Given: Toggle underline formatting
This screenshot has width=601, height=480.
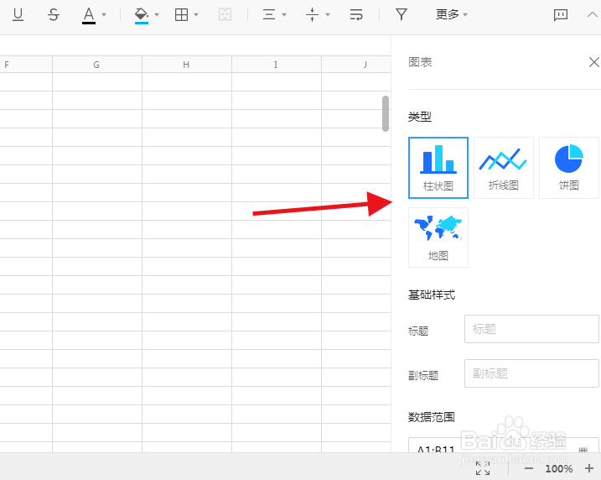Looking at the screenshot, I should [x=18, y=14].
